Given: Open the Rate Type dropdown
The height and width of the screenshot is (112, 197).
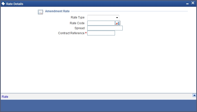Looking at the screenshot, I should point(103,18).
